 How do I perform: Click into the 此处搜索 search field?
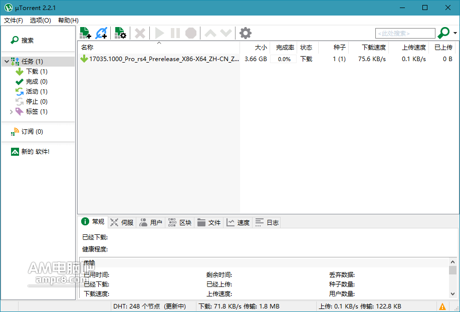405,34
